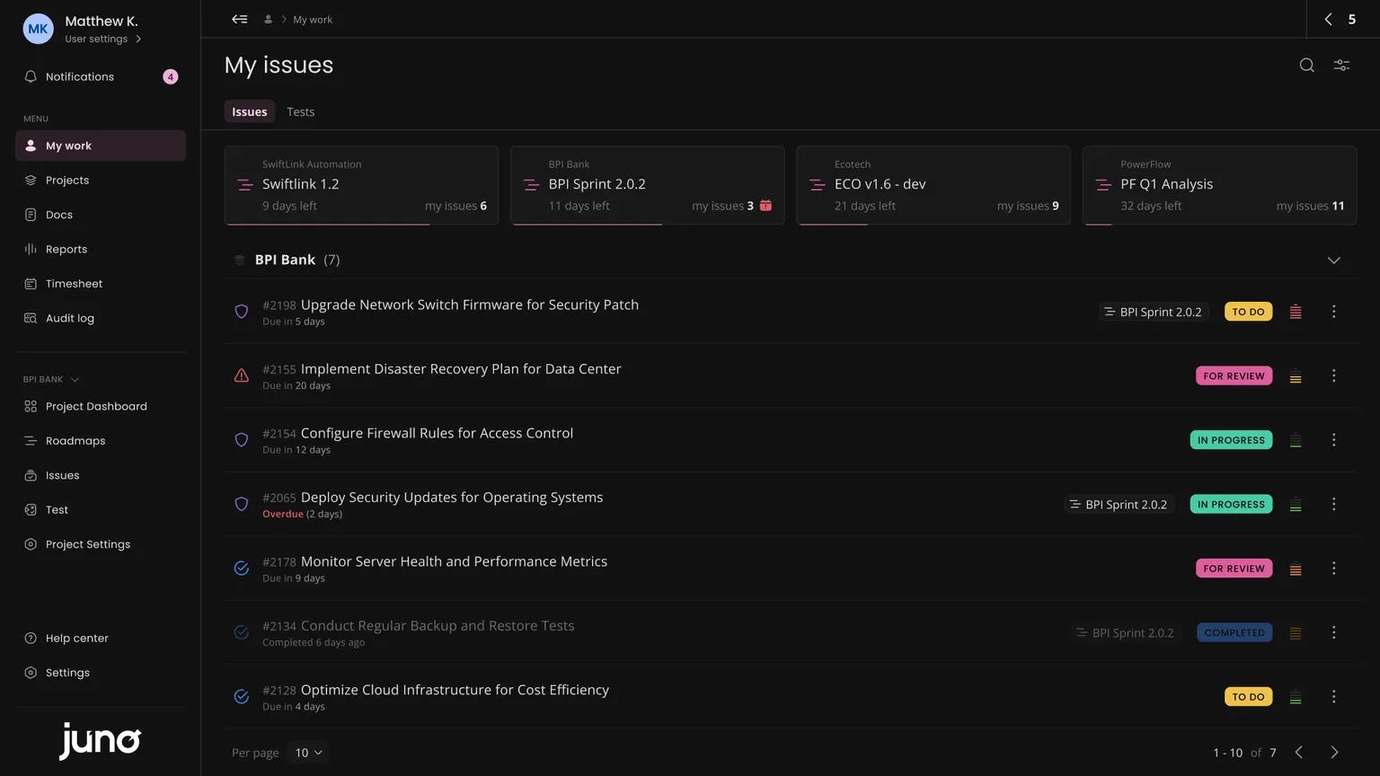
Task: Click priority bars icon for issue #2198
Action: click(1296, 312)
